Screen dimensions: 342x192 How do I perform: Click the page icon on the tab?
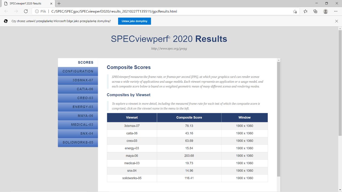pyautogui.click(x=6, y=3)
